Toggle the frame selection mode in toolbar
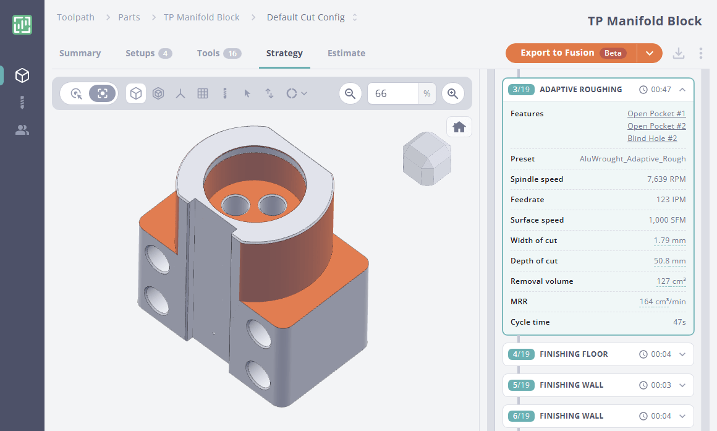Viewport: 717px width, 431px height. (103, 93)
